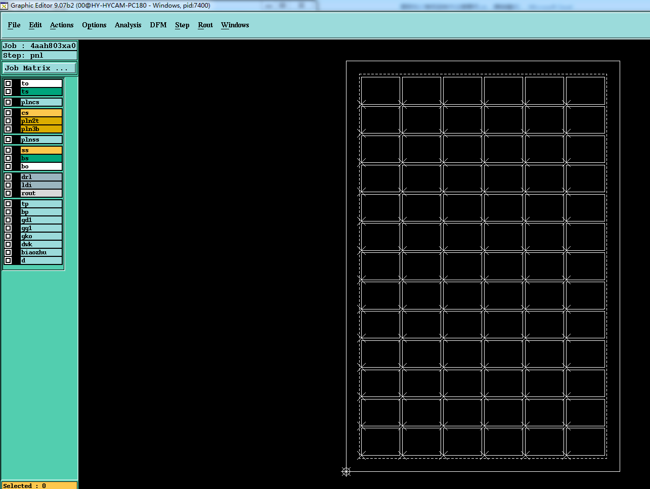
Task: Select the drl drill layer name
Action: [x=41, y=177]
